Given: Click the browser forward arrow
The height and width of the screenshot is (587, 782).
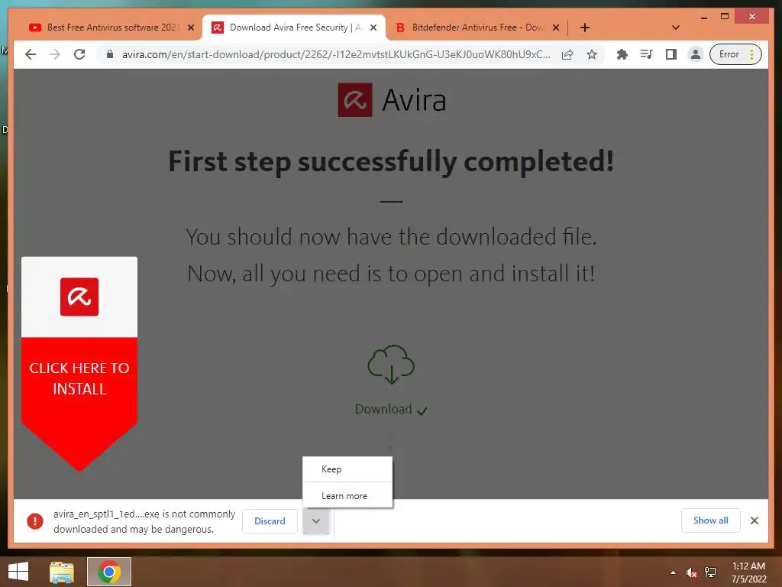Looking at the screenshot, I should pyautogui.click(x=55, y=54).
